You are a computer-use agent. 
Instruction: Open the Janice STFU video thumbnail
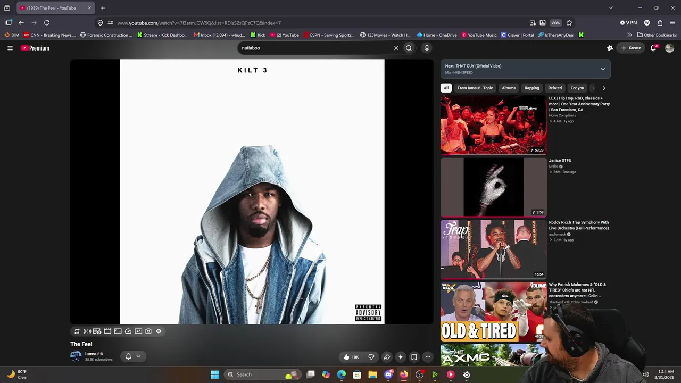click(493, 187)
